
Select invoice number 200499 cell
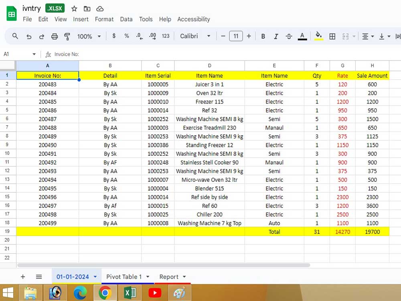tap(48, 223)
